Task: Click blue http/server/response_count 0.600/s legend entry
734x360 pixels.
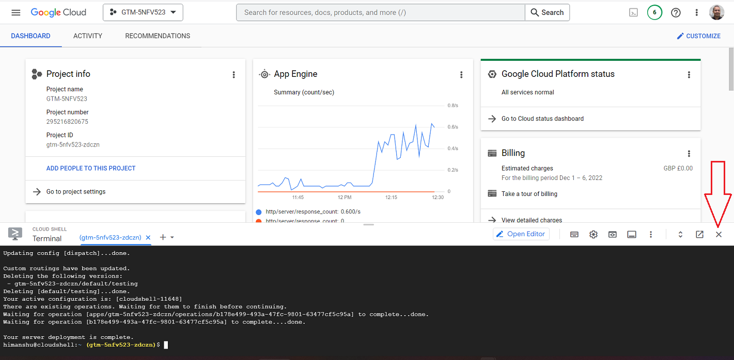Action: [x=308, y=212]
